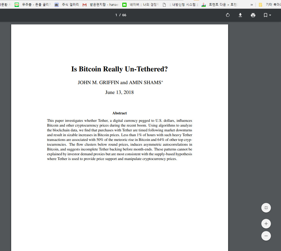281x251 pixels.
Task: Click the total page count 66
Action: pyautogui.click(x=124, y=15)
